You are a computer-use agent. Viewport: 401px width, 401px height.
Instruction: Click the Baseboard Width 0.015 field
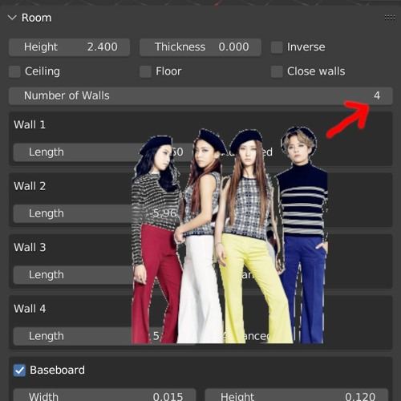pos(104,395)
